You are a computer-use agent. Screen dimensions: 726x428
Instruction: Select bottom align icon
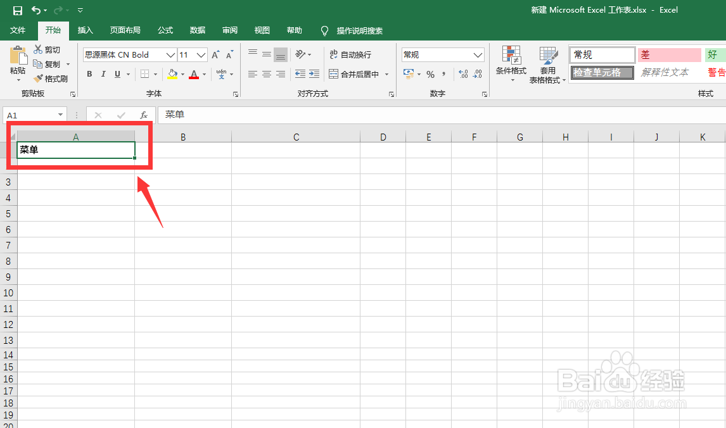click(281, 54)
